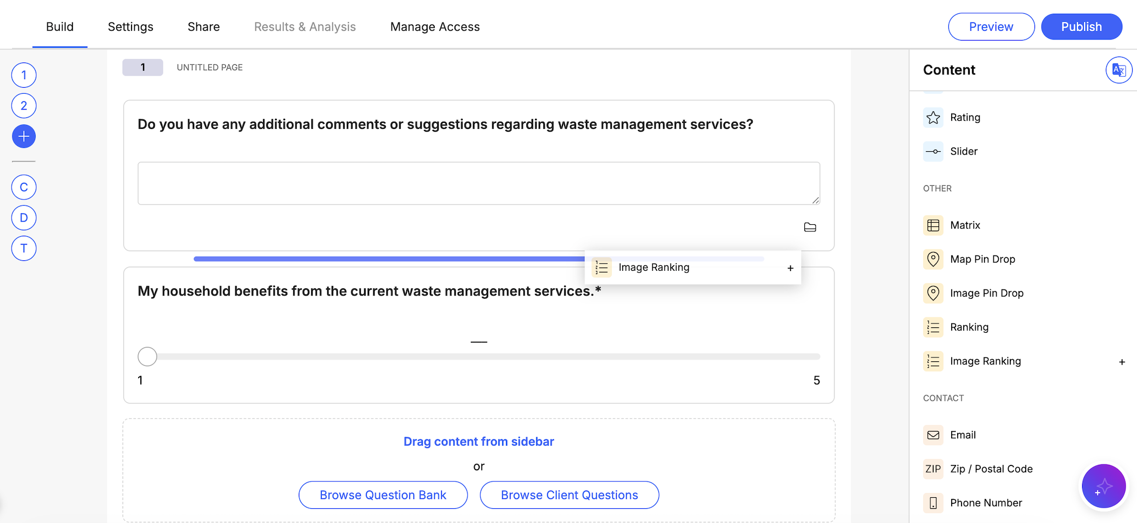The width and height of the screenshot is (1137, 523).
Task: Click the Publish button
Action: 1081,27
